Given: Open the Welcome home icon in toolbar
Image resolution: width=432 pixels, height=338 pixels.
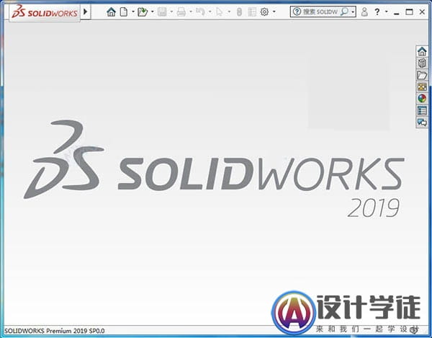Looking at the screenshot, I should pos(112,12).
